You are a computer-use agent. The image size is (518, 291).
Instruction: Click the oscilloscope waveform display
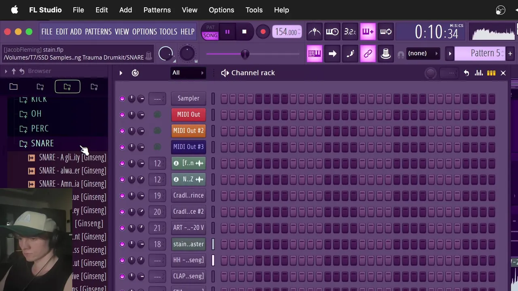coord(493,32)
